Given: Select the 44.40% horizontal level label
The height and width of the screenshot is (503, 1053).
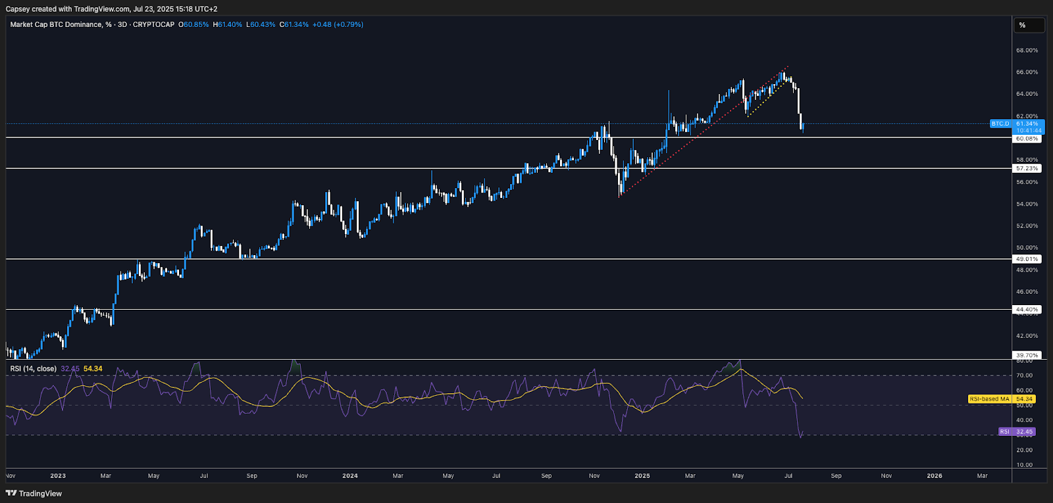Looking at the screenshot, I should (x=1027, y=309).
